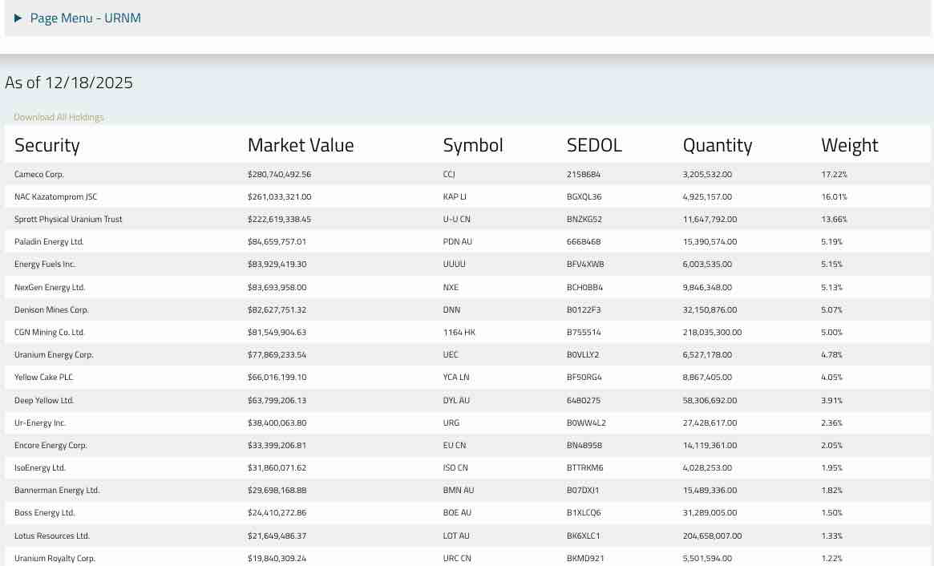Click the BMN AU symbol cell
Screen dimensions: 934x566
pos(459,491)
